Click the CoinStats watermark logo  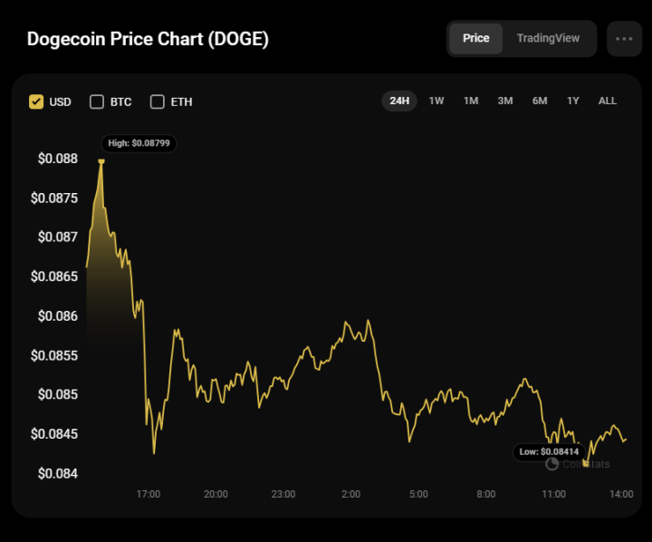point(578,464)
